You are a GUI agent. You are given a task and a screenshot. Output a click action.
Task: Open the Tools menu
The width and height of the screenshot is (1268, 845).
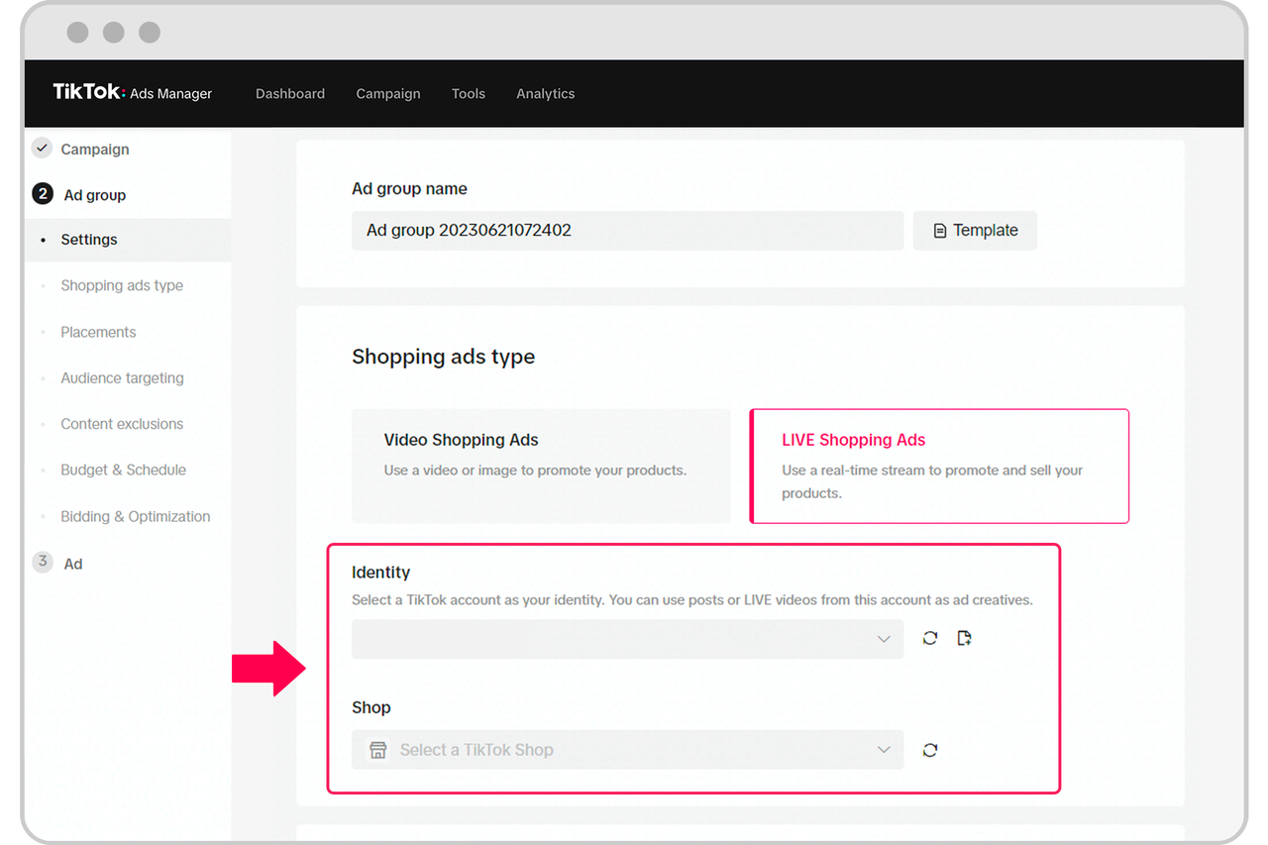click(x=468, y=93)
